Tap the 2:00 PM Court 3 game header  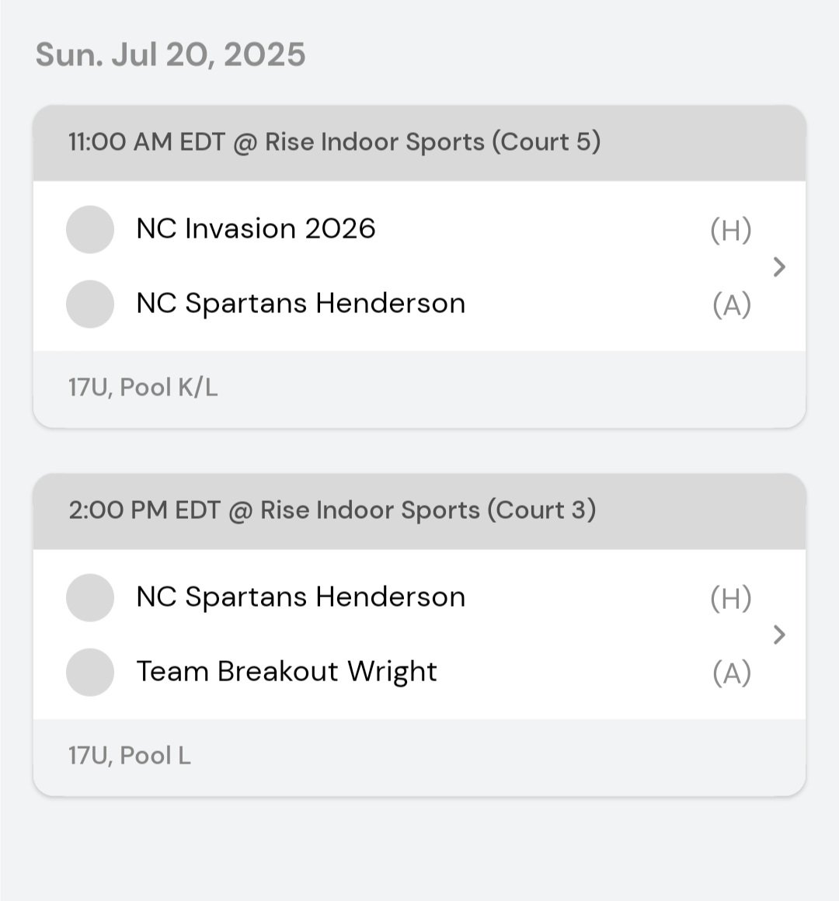click(x=332, y=510)
